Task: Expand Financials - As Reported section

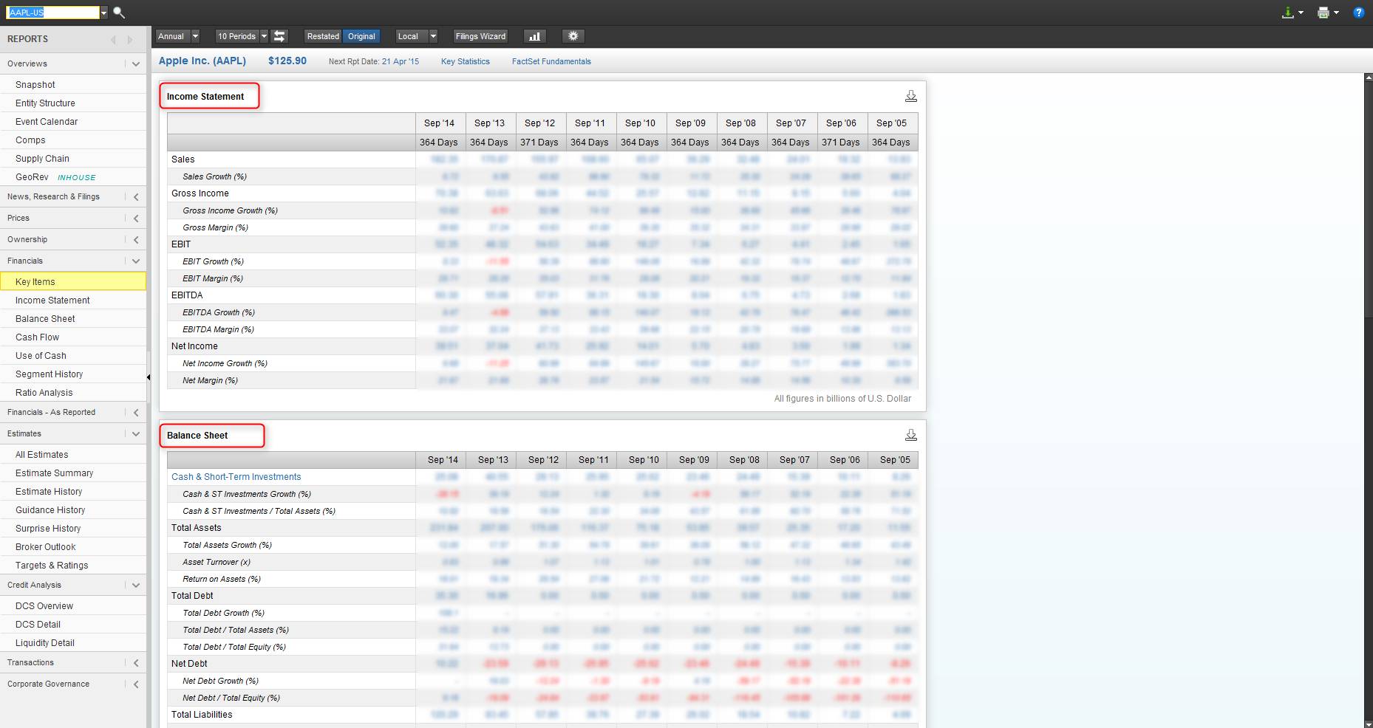Action: pyautogui.click(x=136, y=413)
